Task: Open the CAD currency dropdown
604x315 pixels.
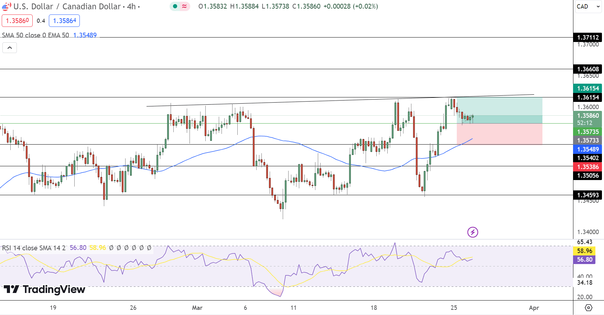Action: (x=588, y=7)
